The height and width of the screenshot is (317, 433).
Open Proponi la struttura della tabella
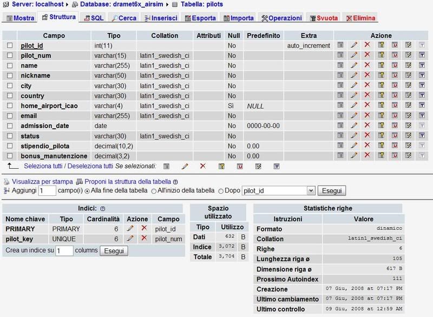(x=128, y=182)
